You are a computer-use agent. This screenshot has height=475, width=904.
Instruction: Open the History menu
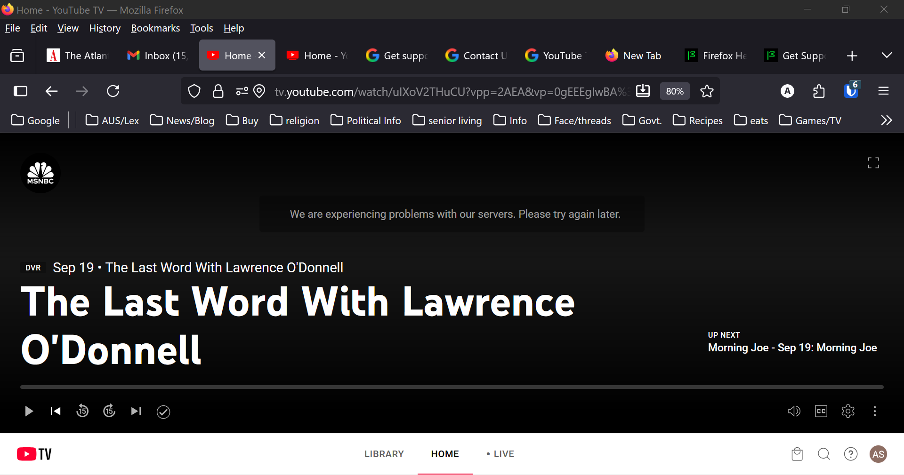tap(105, 28)
